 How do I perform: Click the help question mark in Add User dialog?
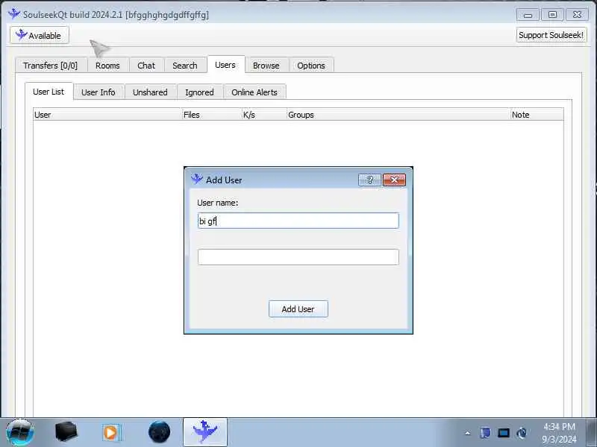[369, 180]
